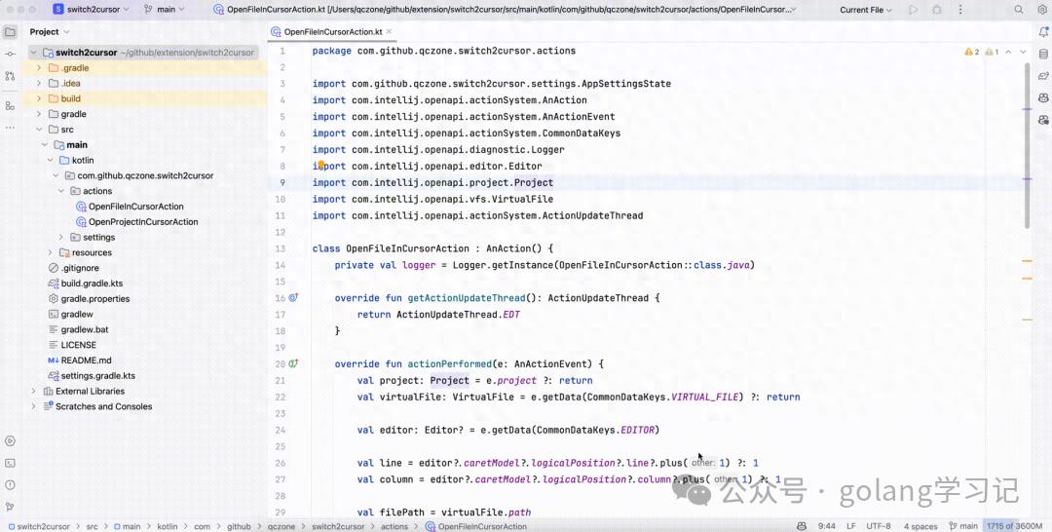Close the OpenFileInCursorAction.kt tab

[x=389, y=31]
